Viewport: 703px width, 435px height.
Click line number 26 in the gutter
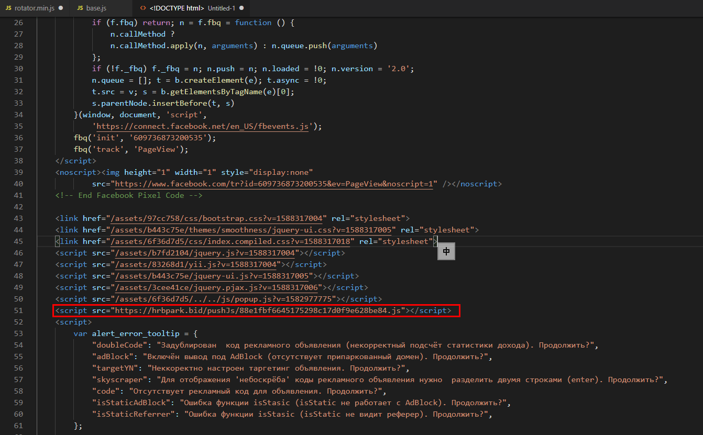(x=18, y=23)
